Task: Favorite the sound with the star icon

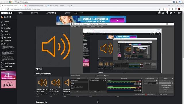Action: coord(37,69)
